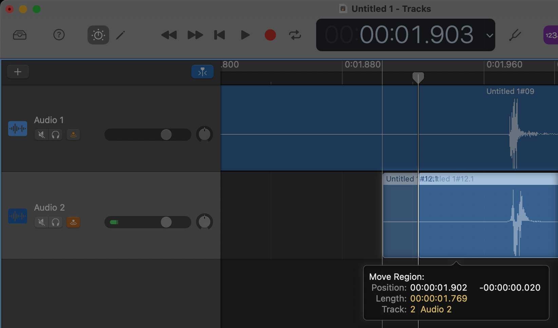Expand the time display mode dropdown
The width and height of the screenshot is (558, 328).
(489, 35)
